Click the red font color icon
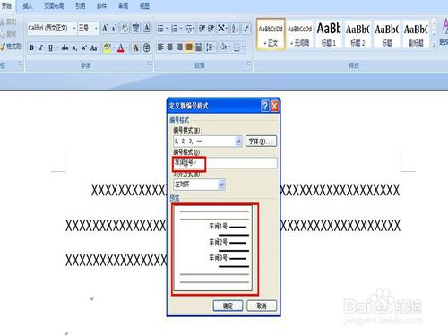Viewport: 448px width, 336px height. click(121, 47)
